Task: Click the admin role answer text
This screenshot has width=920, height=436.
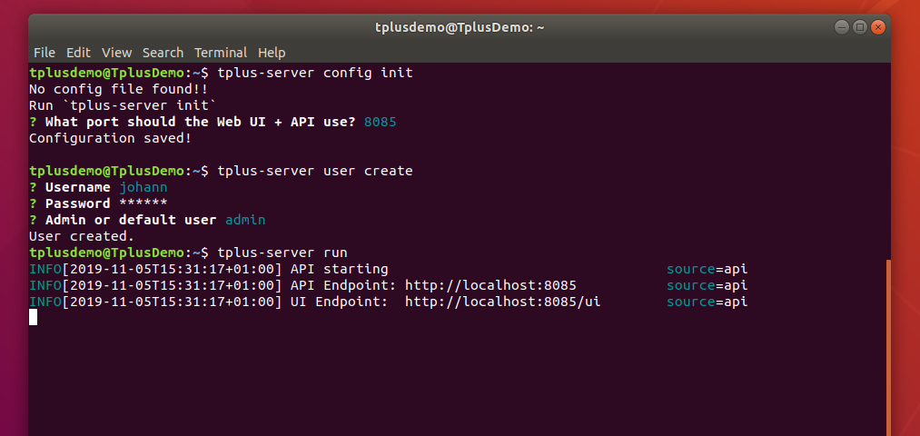Action: tap(245, 220)
